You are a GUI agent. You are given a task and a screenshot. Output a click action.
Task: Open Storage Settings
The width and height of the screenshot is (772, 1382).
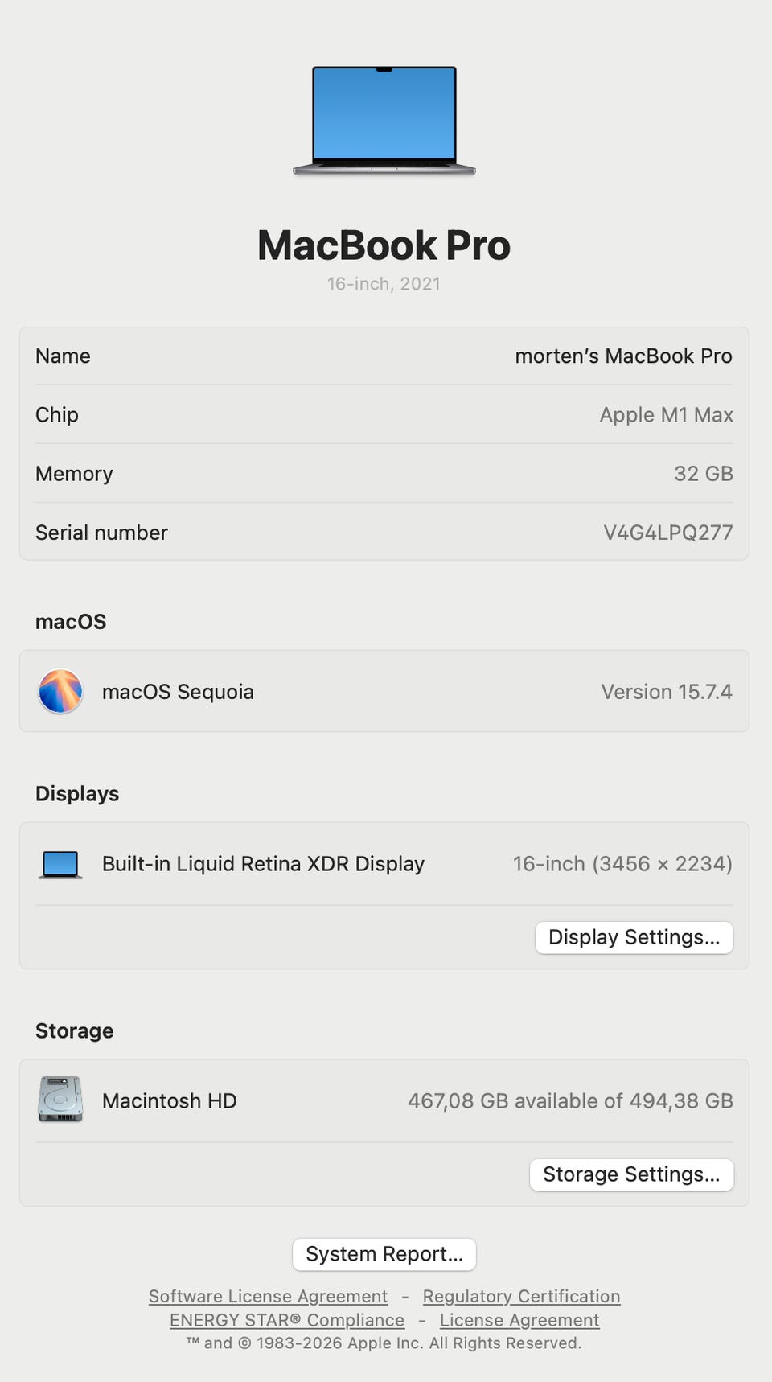[x=631, y=1174]
